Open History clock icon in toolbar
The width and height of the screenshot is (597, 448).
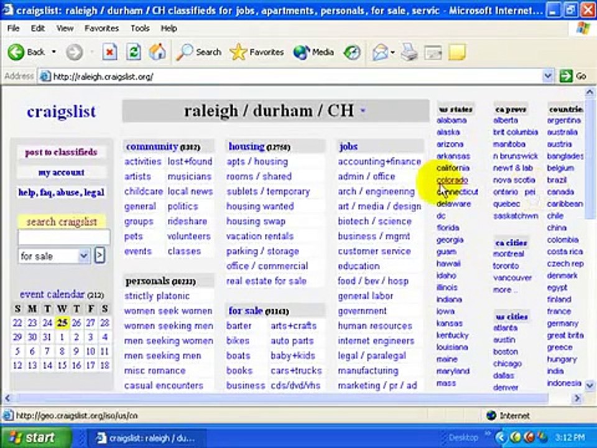352,52
